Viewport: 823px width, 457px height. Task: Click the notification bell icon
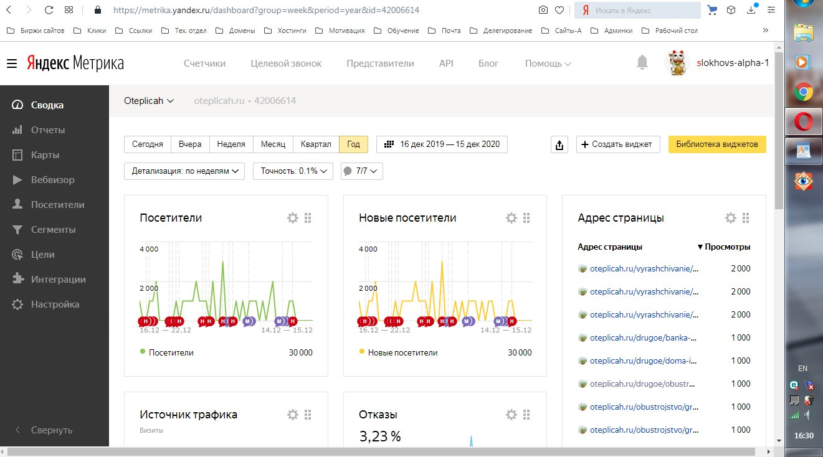(642, 63)
